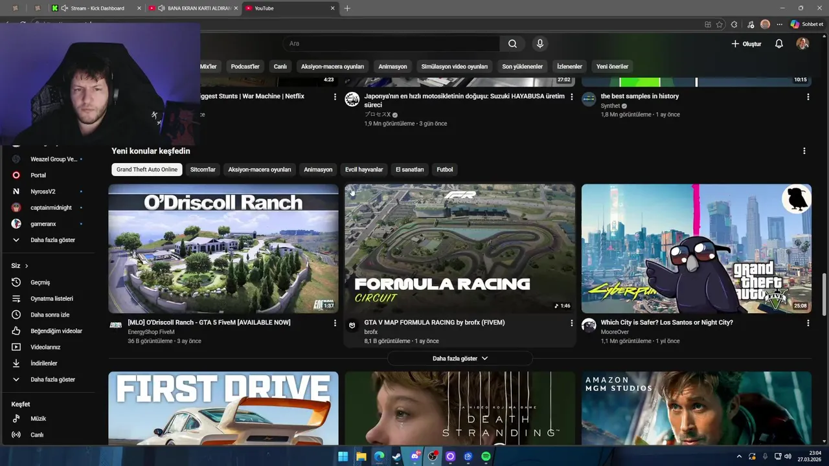Open the notifications bell

[779, 43]
